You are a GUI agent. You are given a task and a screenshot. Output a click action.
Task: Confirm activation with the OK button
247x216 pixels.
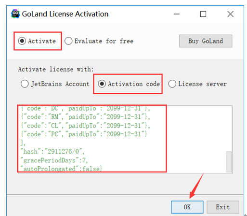187,207
